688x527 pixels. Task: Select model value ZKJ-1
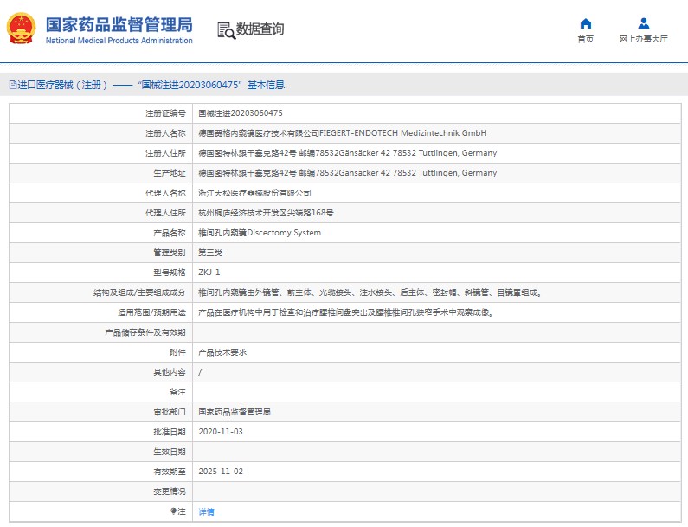coord(209,273)
